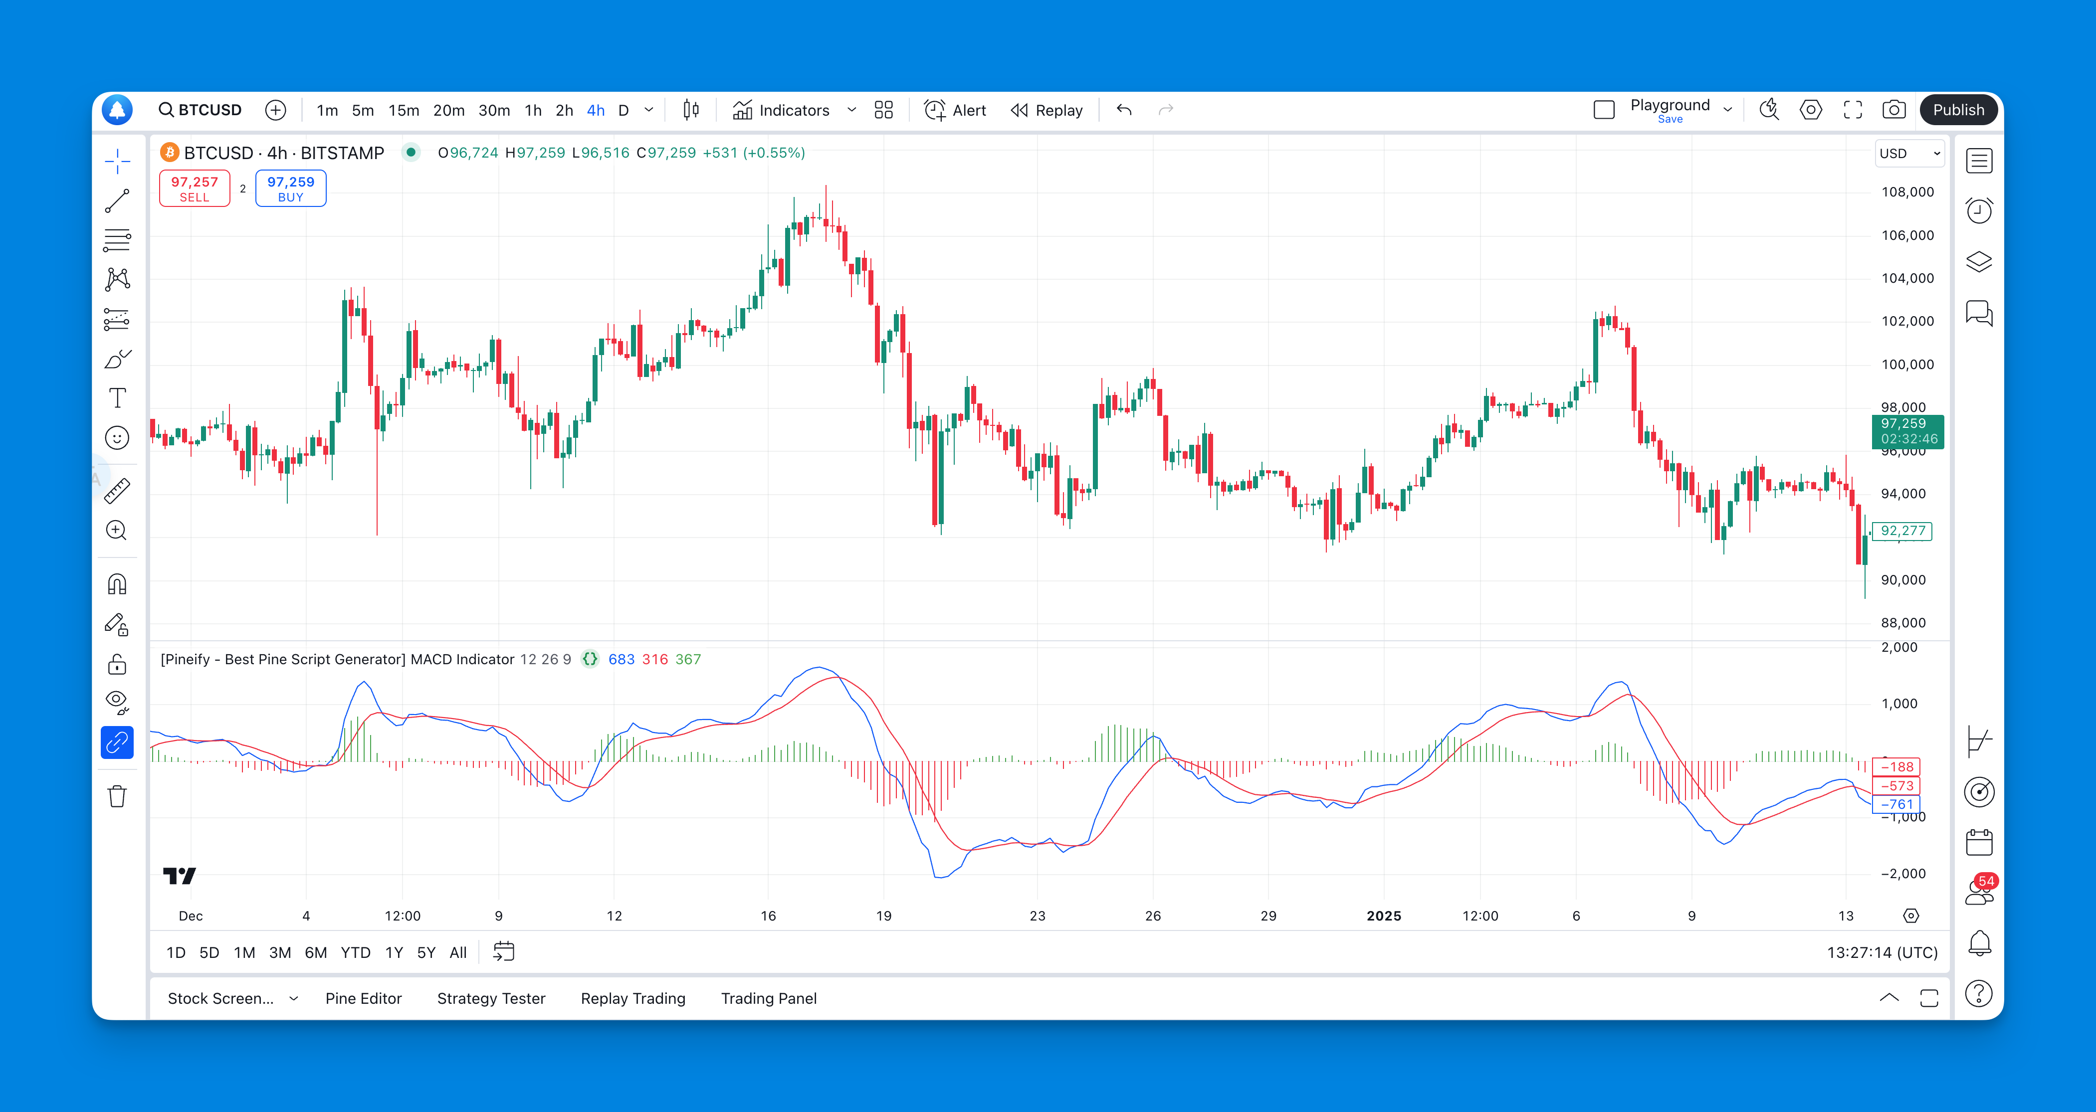Activate the zoom in tool
The width and height of the screenshot is (2096, 1112).
coord(117,531)
